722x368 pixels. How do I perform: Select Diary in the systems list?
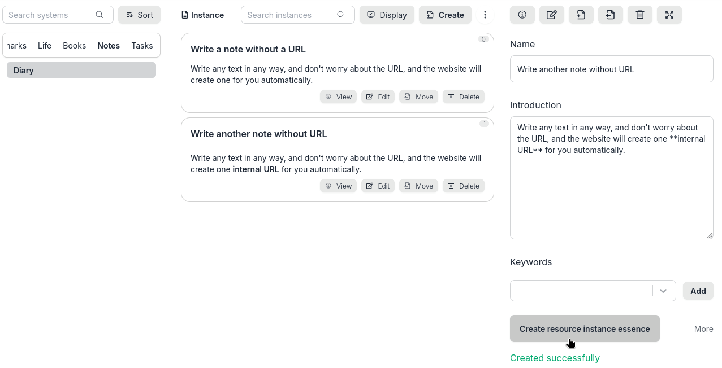[81, 71]
